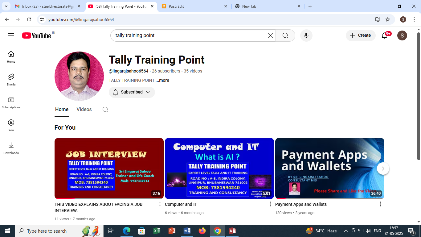Expand channel description with ...more
The height and width of the screenshot is (237, 421).
pyautogui.click(x=162, y=80)
